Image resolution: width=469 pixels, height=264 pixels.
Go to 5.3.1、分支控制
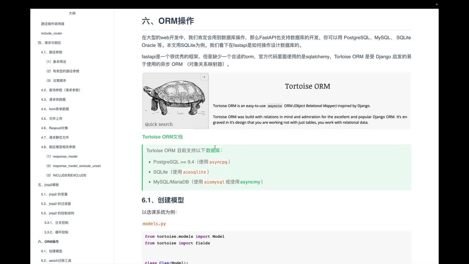point(56,223)
